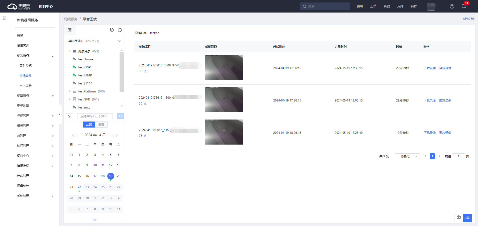Switch to split-screen view mode
This screenshot has height=226, width=478.
[x=459, y=217]
